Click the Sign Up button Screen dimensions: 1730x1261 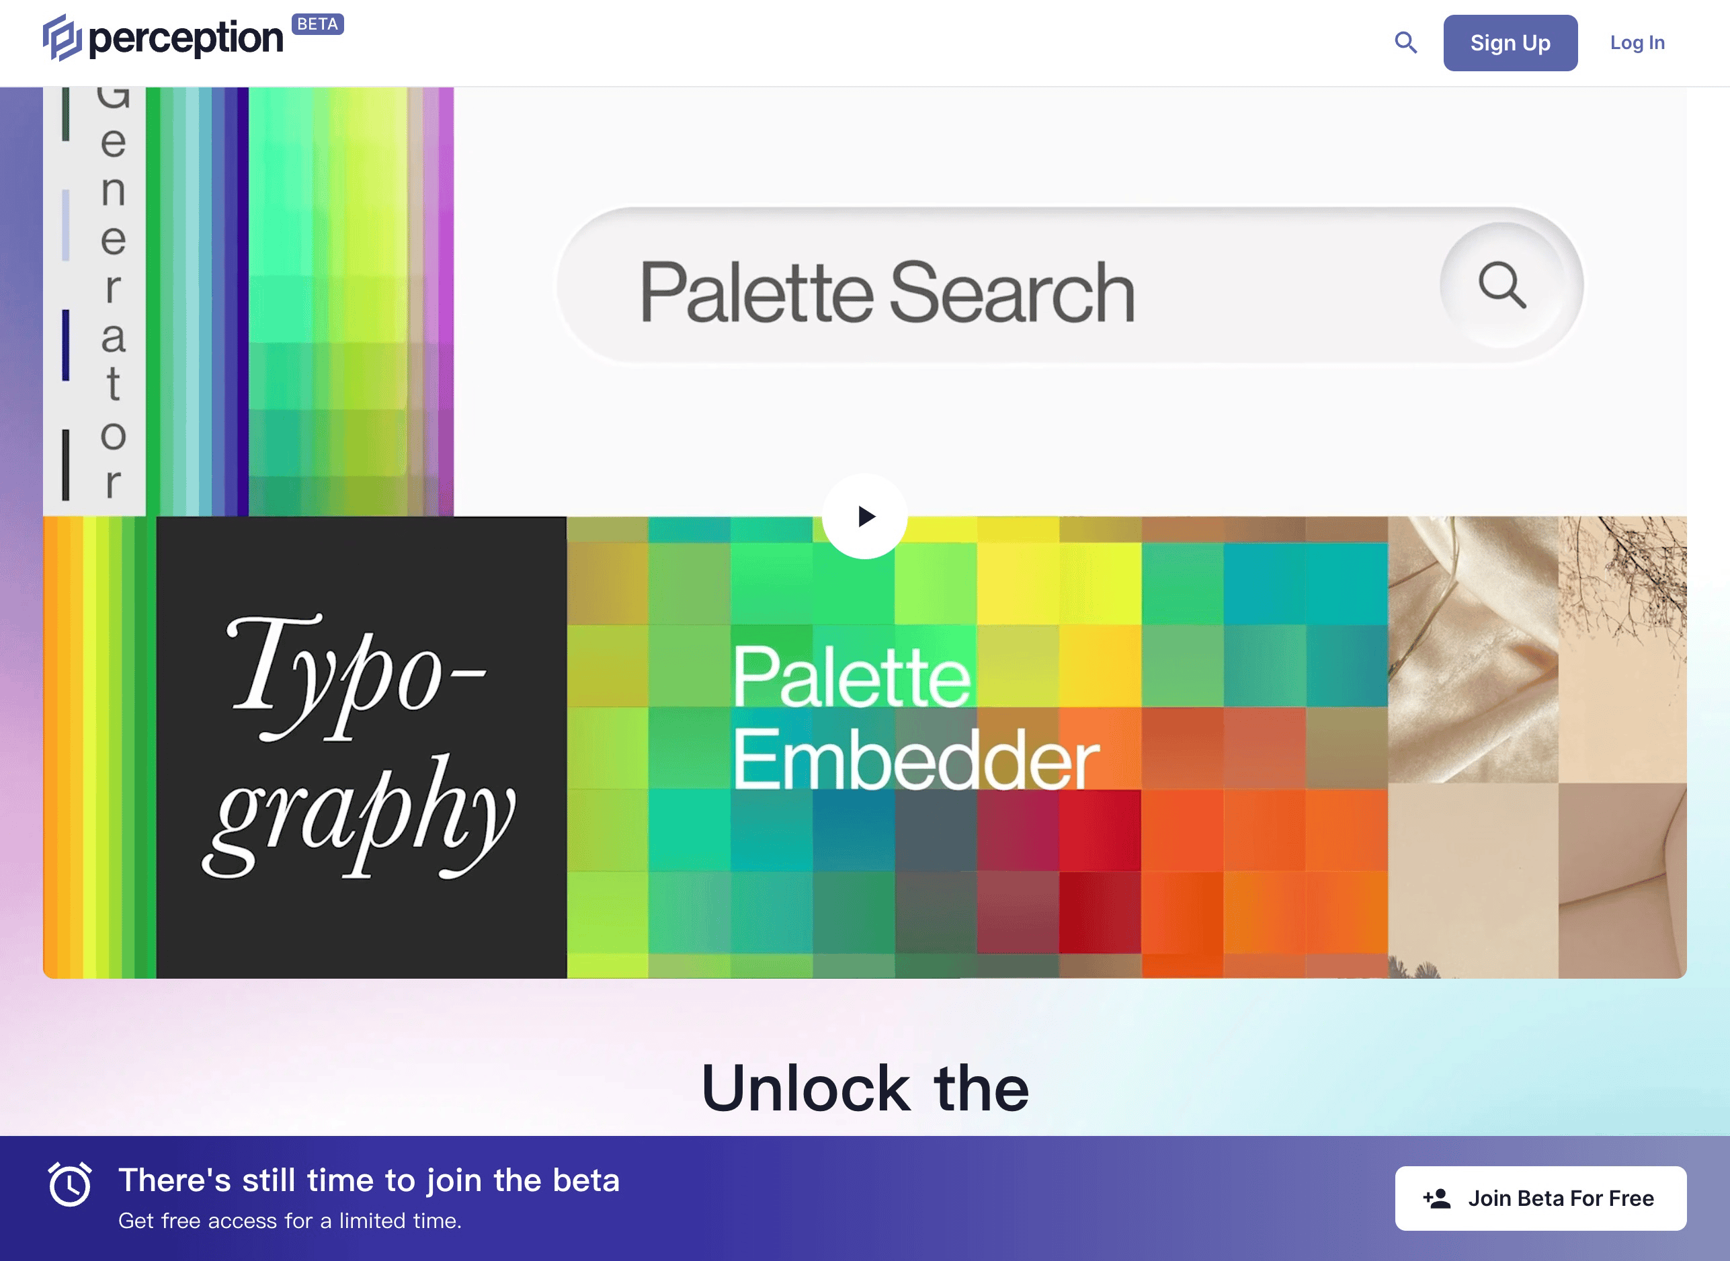click(x=1510, y=43)
